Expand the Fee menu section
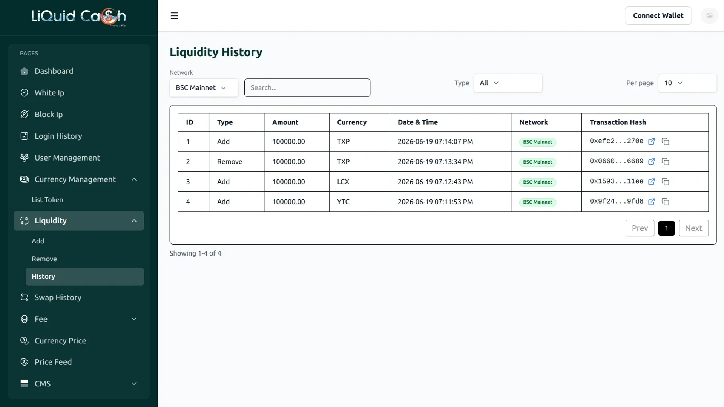The width and height of the screenshot is (724, 407). point(79,319)
